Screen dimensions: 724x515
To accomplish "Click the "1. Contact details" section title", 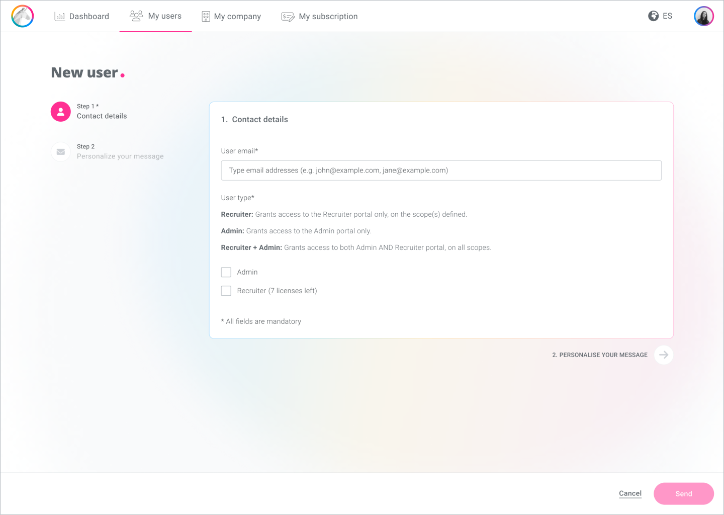I will [x=254, y=120].
